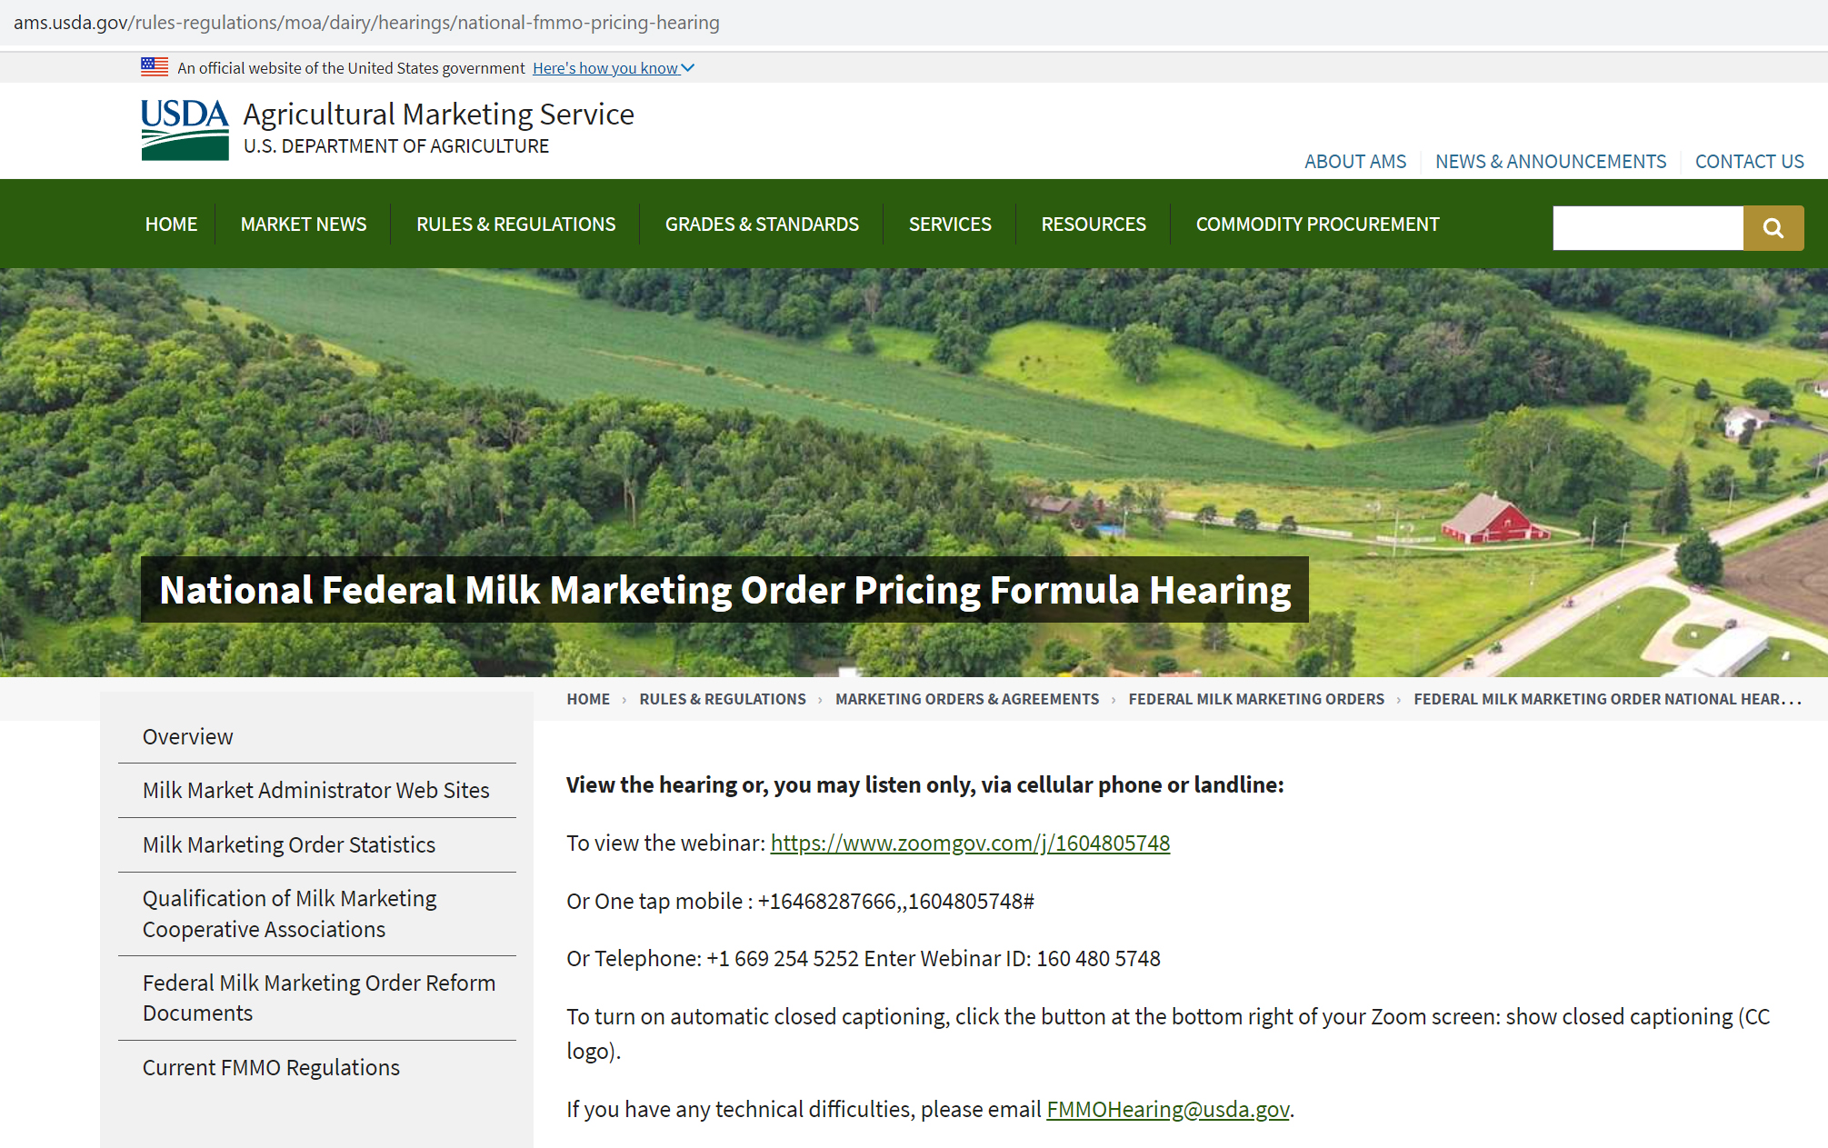The height and width of the screenshot is (1148, 1828).
Task: Click the FMMOHearing@usda.gov email link
Action: tap(1167, 1110)
